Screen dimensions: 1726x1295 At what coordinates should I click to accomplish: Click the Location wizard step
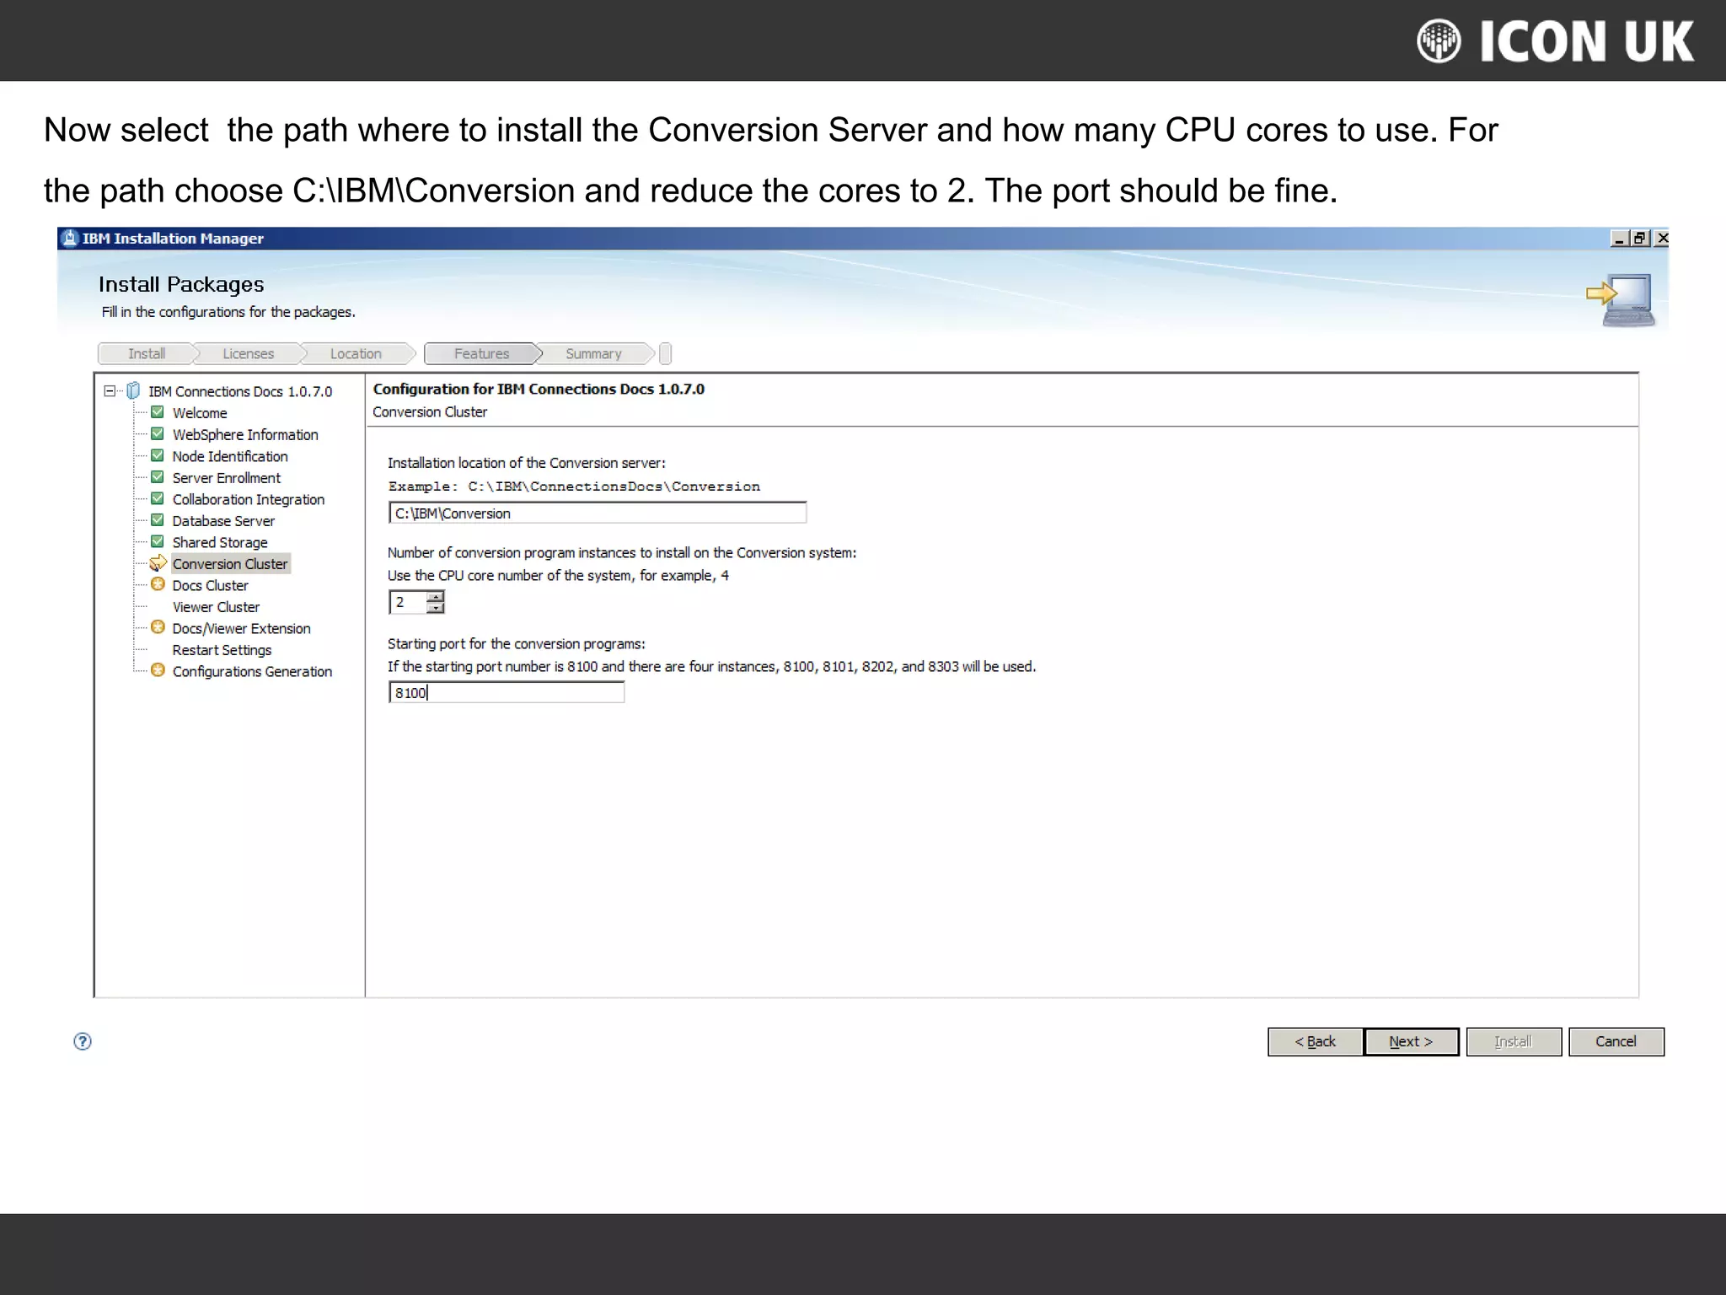356,354
